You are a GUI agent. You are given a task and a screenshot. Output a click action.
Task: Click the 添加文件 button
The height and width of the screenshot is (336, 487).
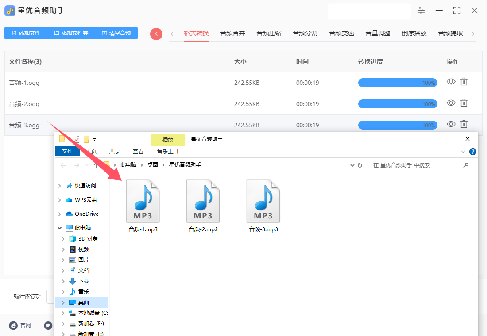26,33
